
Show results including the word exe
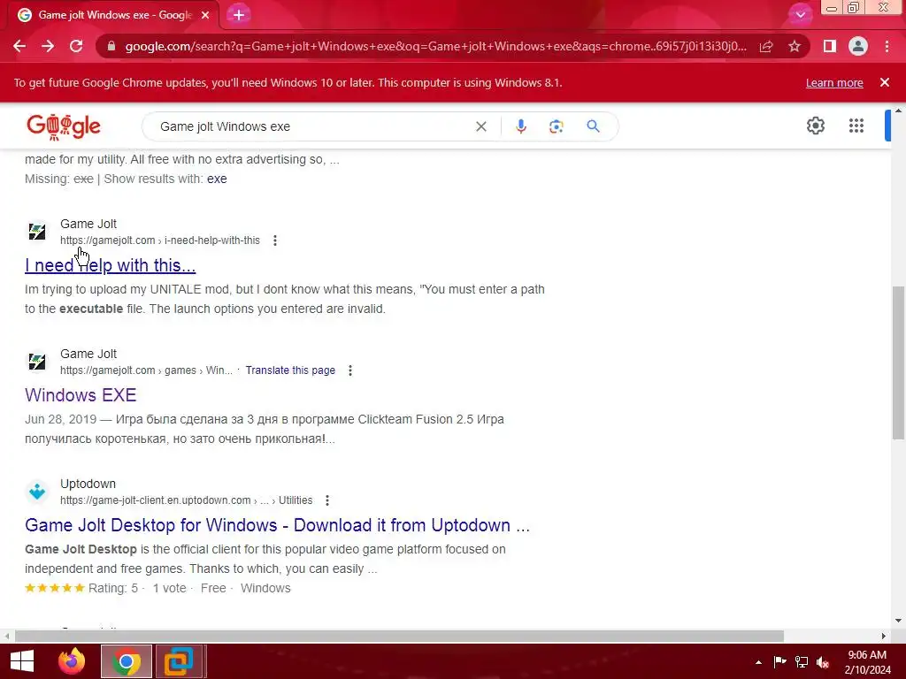click(217, 179)
